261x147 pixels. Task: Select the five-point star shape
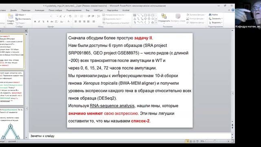coord(153,22)
